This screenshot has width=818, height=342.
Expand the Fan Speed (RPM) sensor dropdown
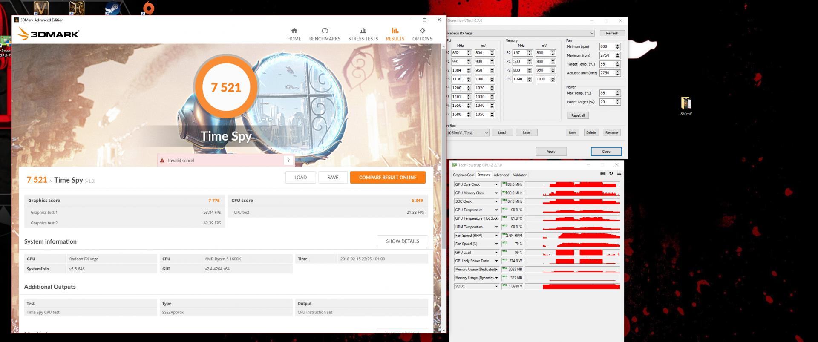[496, 236]
